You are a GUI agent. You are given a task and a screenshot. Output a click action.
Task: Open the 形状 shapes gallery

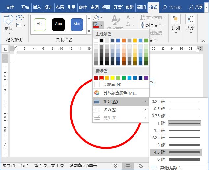8,24
